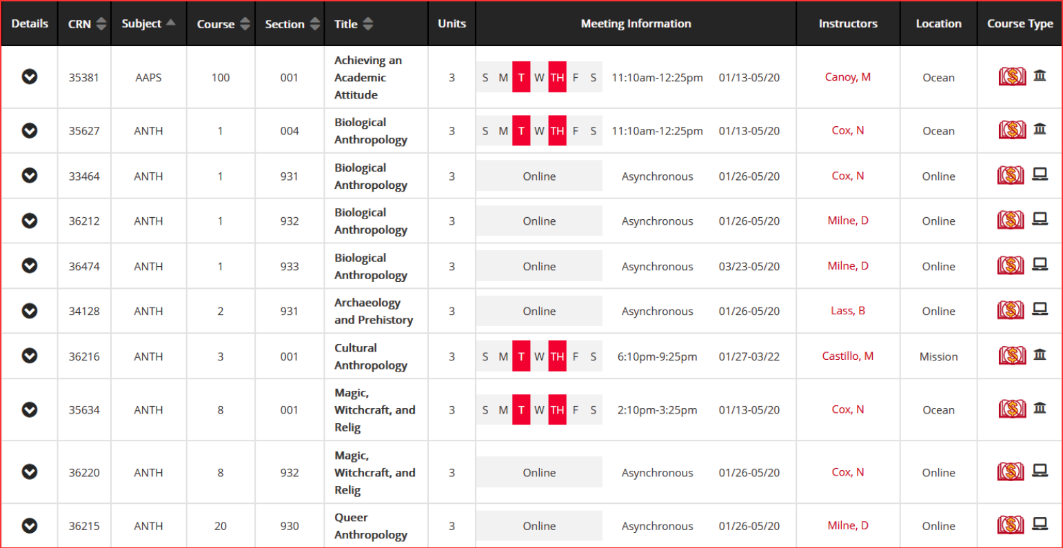Click the textbook cost icon for CRN 36212

tap(1011, 221)
